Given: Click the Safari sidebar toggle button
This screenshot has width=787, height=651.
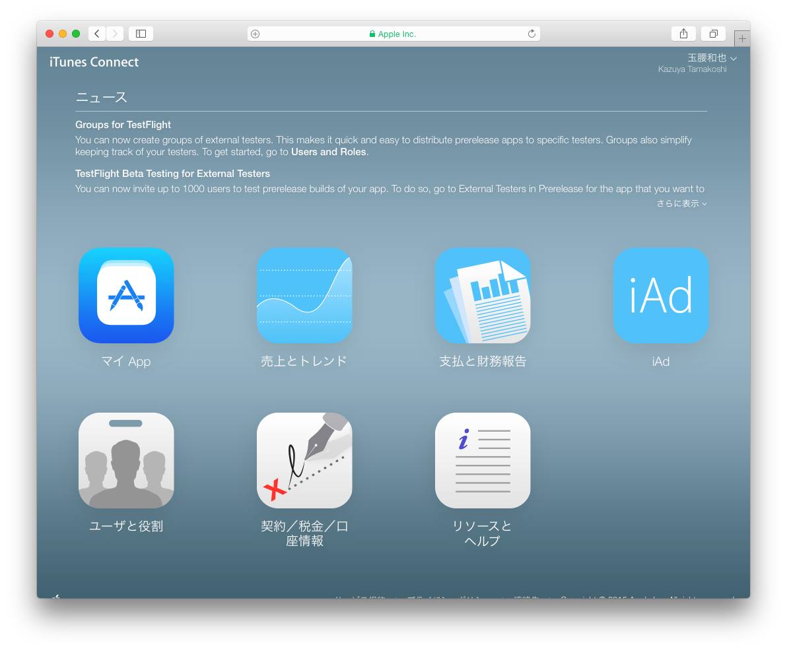Looking at the screenshot, I should click(x=141, y=33).
